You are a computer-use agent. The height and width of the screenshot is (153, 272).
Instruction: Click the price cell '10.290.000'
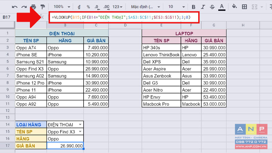(x=96, y=55)
